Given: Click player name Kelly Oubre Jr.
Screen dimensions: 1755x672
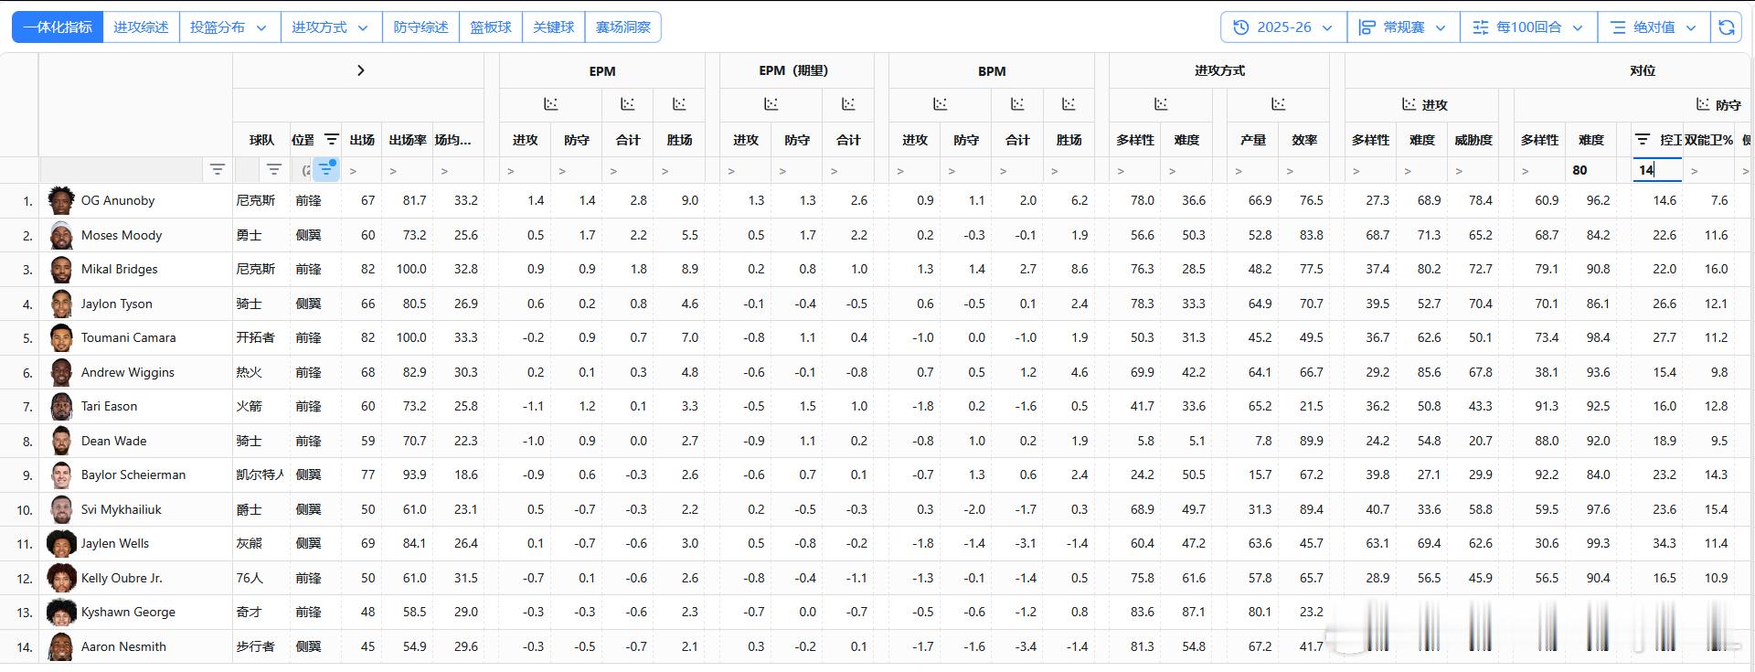Looking at the screenshot, I should pos(122,578).
